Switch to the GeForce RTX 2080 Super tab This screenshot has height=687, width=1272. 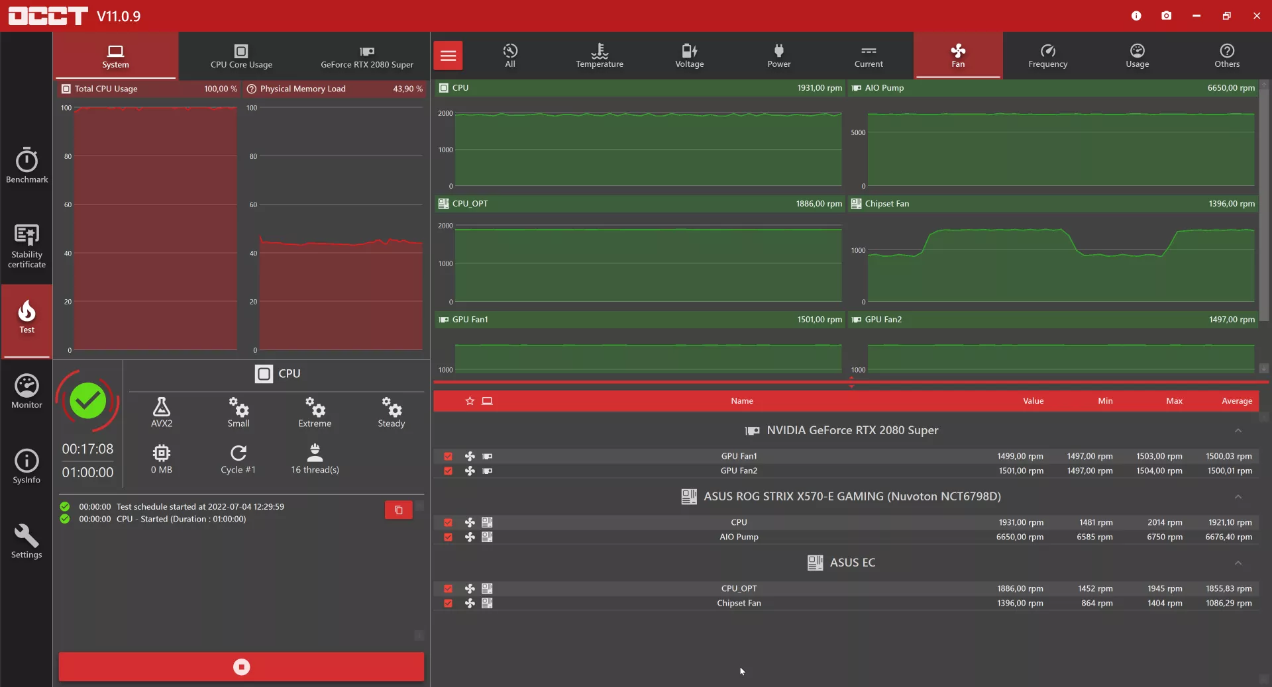click(367, 56)
